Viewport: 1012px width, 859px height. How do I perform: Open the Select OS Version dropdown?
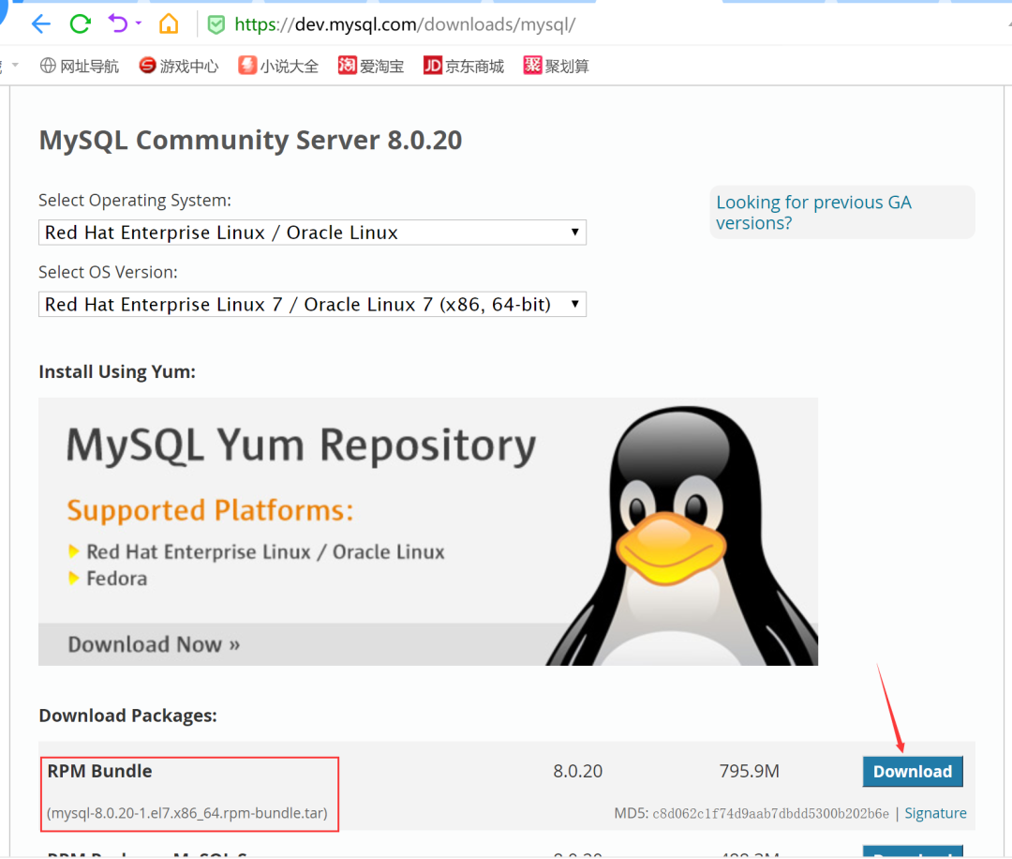312,304
